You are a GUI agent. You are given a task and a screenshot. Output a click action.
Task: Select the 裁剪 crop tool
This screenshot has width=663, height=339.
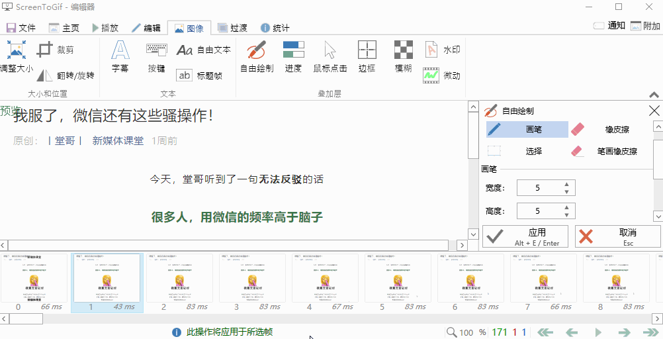pos(56,50)
